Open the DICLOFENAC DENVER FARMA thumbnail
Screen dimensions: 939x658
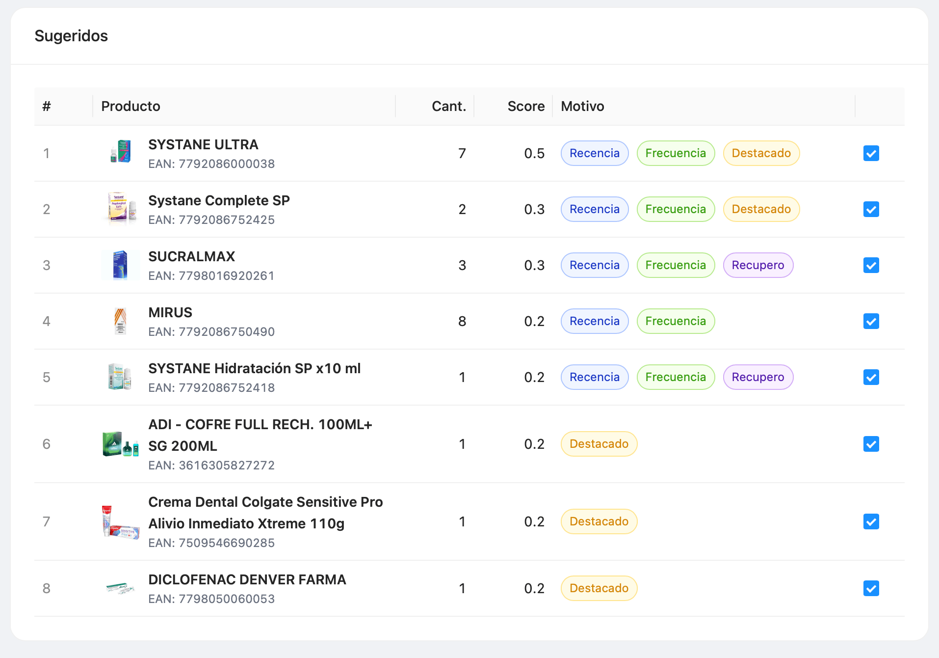[121, 588]
